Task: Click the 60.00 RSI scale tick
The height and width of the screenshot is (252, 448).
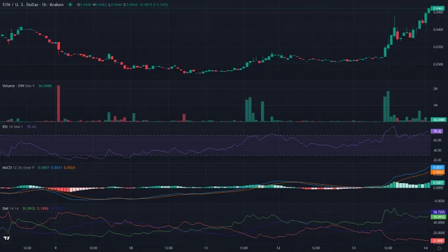Action: point(437,140)
